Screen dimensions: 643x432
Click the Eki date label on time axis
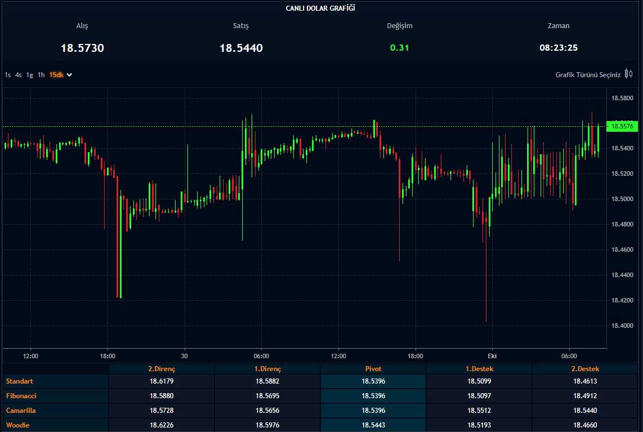tap(492, 356)
